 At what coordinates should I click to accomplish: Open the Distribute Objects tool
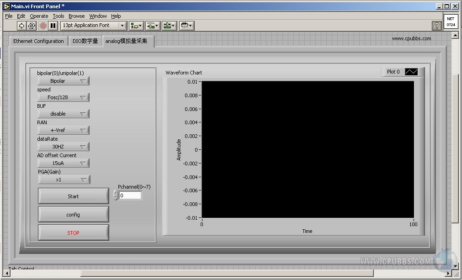pos(153,26)
